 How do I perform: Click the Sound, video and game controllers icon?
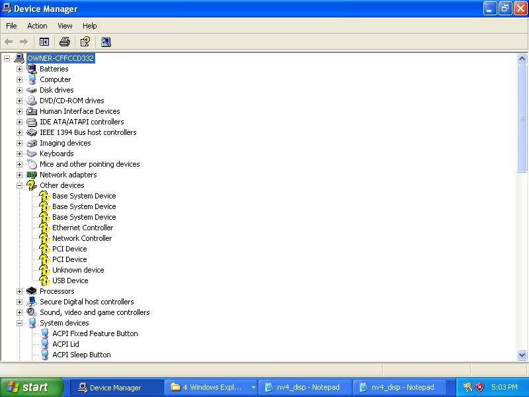pos(32,312)
